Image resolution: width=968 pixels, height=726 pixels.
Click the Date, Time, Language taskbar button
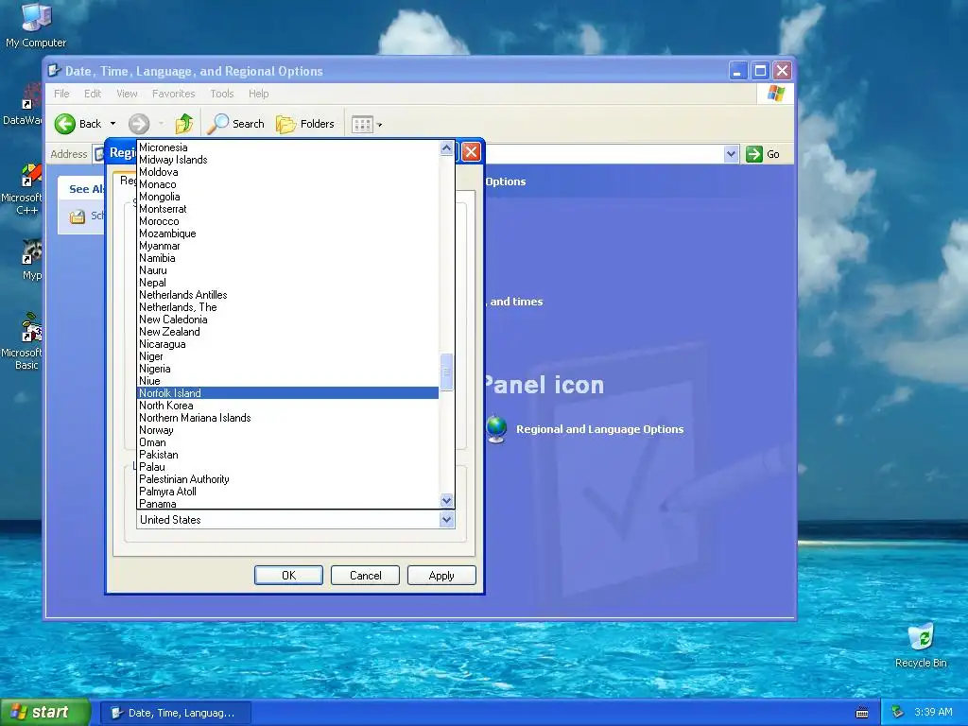pos(175,713)
